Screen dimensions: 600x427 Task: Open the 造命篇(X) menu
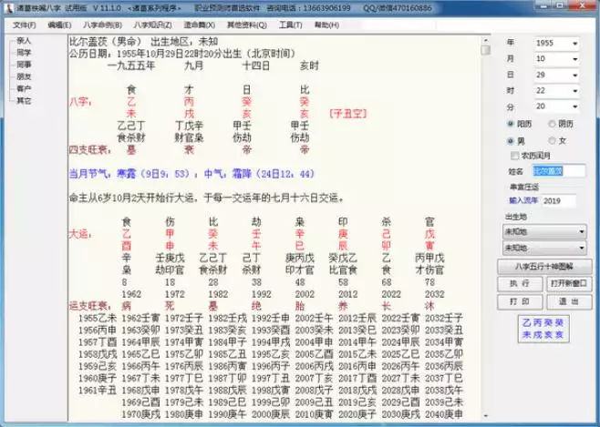click(200, 25)
